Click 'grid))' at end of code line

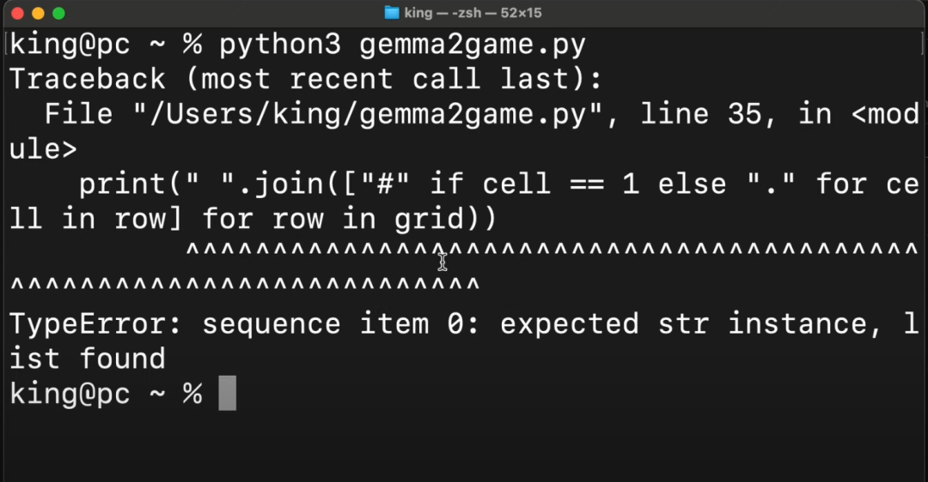pyautogui.click(x=446, y=220)
